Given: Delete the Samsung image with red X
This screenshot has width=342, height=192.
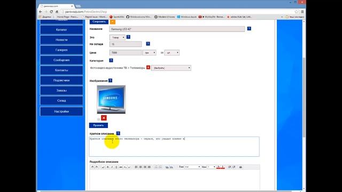Looking at the screenshot, I should pyautogui.click(x=104, y=118).
